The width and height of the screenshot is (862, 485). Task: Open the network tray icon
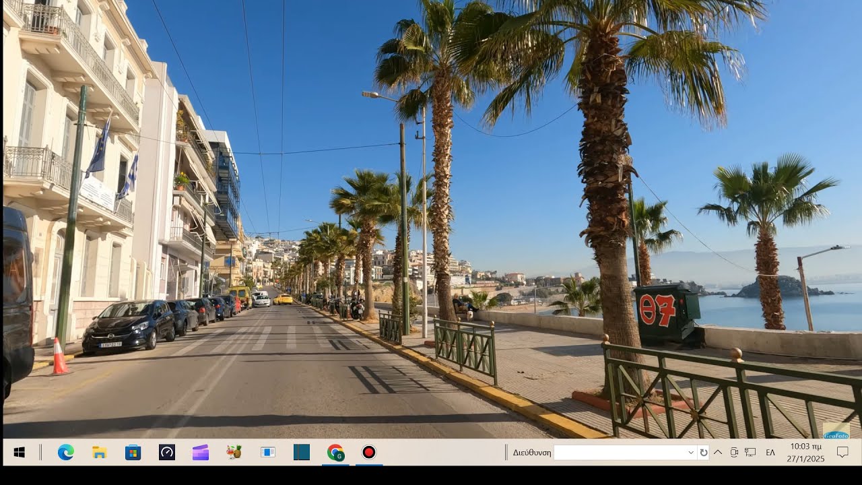[x=750, y=453]
